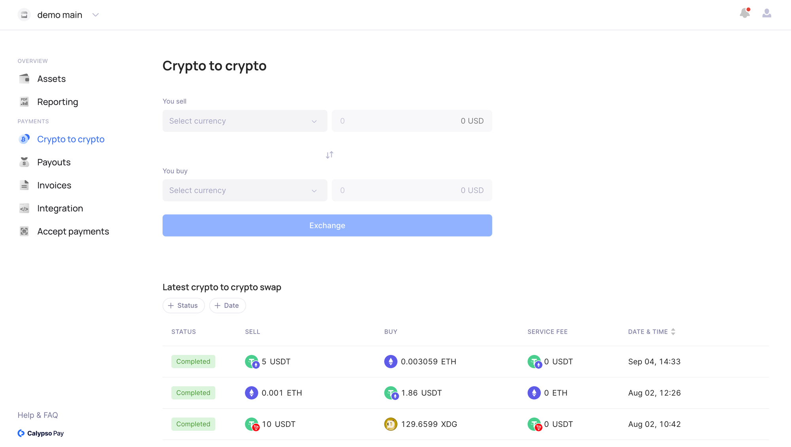
Task: Select Crypto to crypto menu item
Action: (x=71, y=139)
